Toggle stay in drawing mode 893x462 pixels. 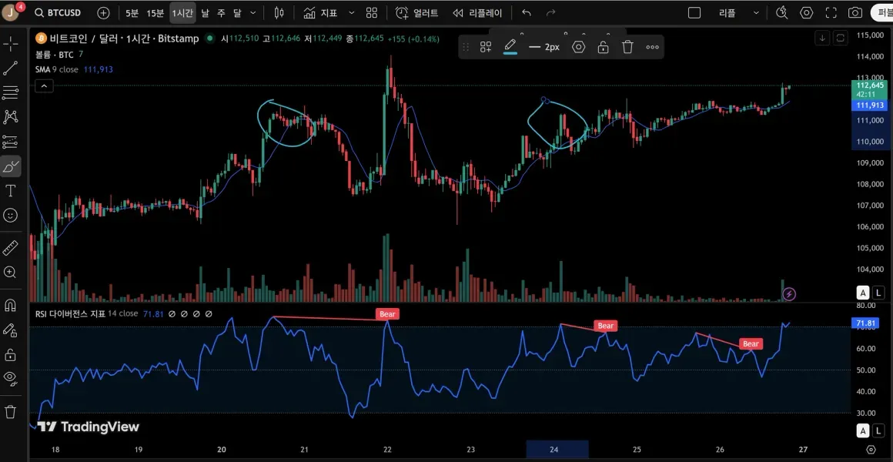click(x=10, y=330)
